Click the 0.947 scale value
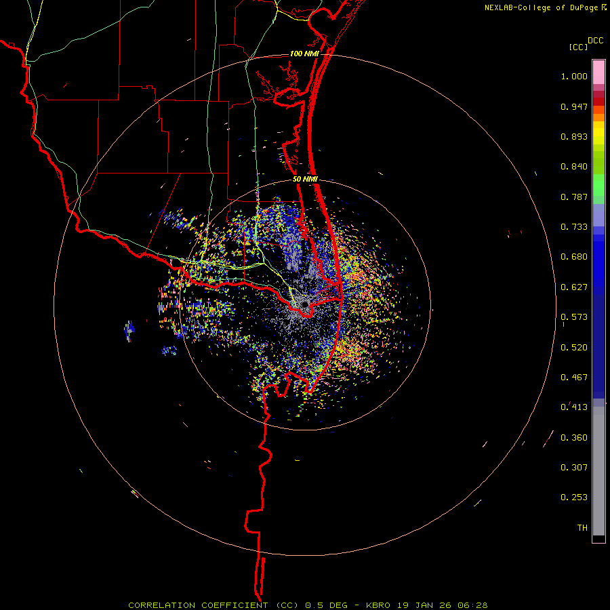Viewport: 610px width, 610px height. tap(574, 106)
